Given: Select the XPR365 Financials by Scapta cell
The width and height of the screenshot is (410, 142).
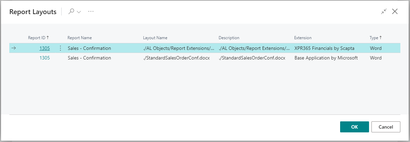Looking at the screenshot, I should (324, 48).
